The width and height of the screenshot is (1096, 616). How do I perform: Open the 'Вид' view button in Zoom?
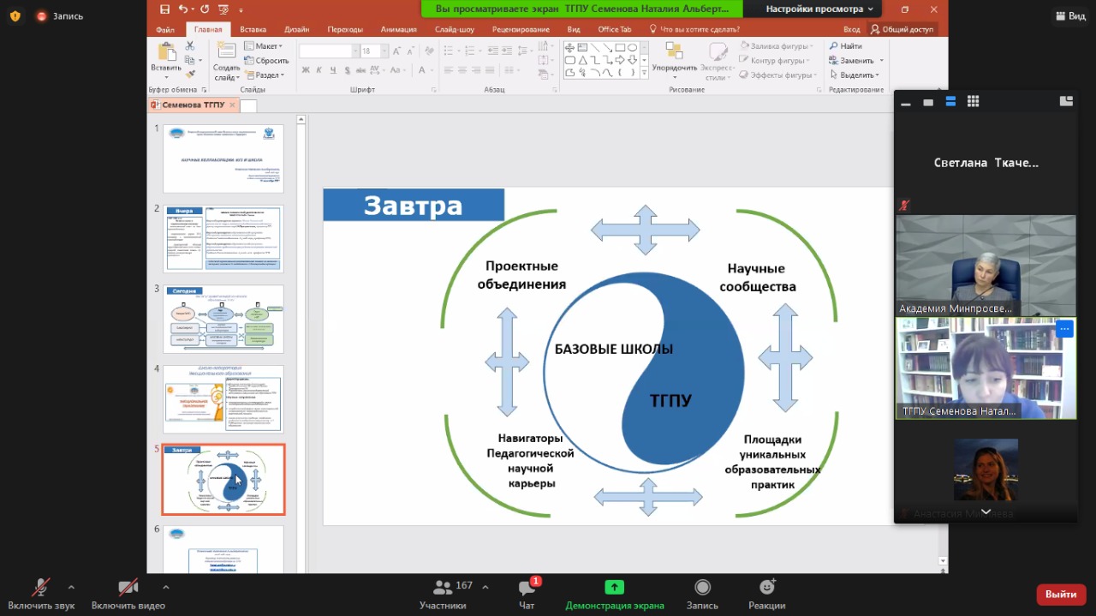1069,15
